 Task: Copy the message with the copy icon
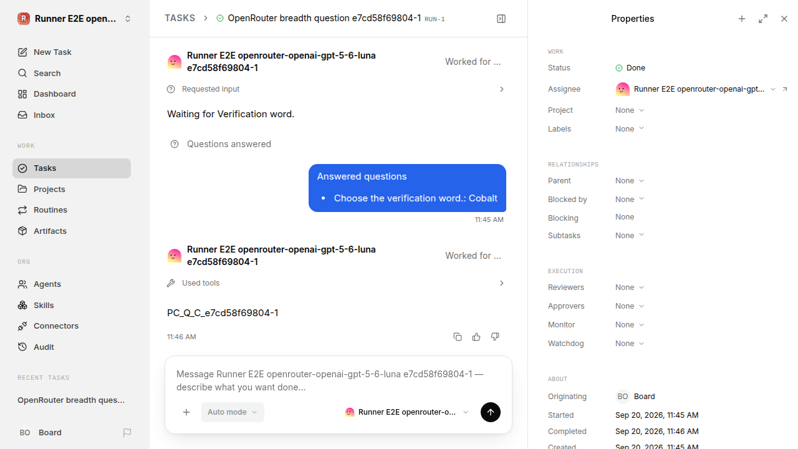coord(458,337)
